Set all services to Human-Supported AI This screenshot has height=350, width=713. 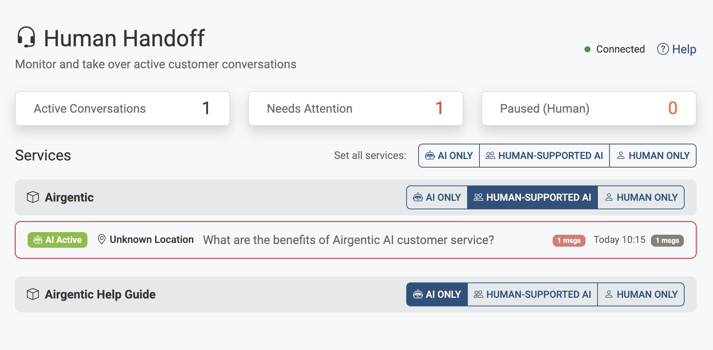click(x=544, y=156)
